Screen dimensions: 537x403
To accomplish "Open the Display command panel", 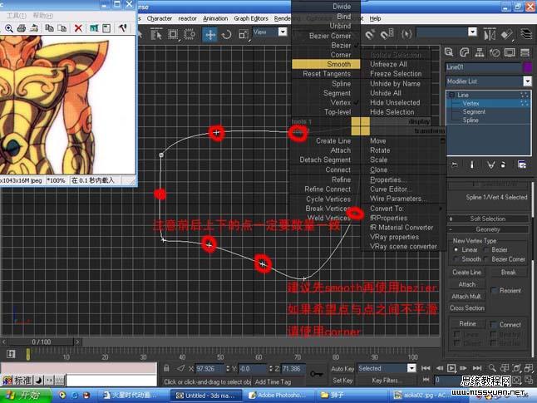I will [x=510, y=52].
